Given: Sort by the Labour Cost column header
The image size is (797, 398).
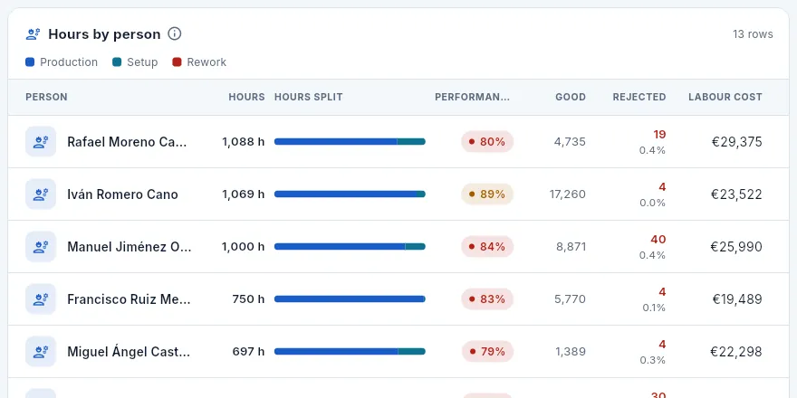Looking at the screenshot, I should (725, 97).
